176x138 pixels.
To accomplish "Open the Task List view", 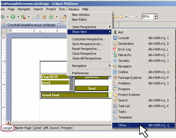I will click(x=143, y=106).
